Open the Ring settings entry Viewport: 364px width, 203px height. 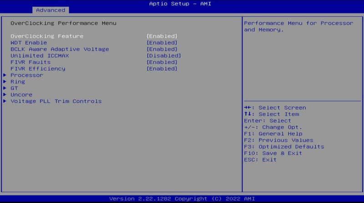point(18,82)
